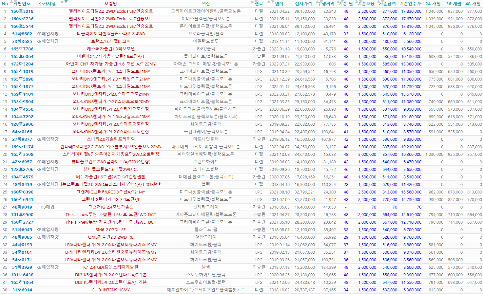Click the No column header
The height and width of the screenshot is (294, 483).
[x=5, y=4]
